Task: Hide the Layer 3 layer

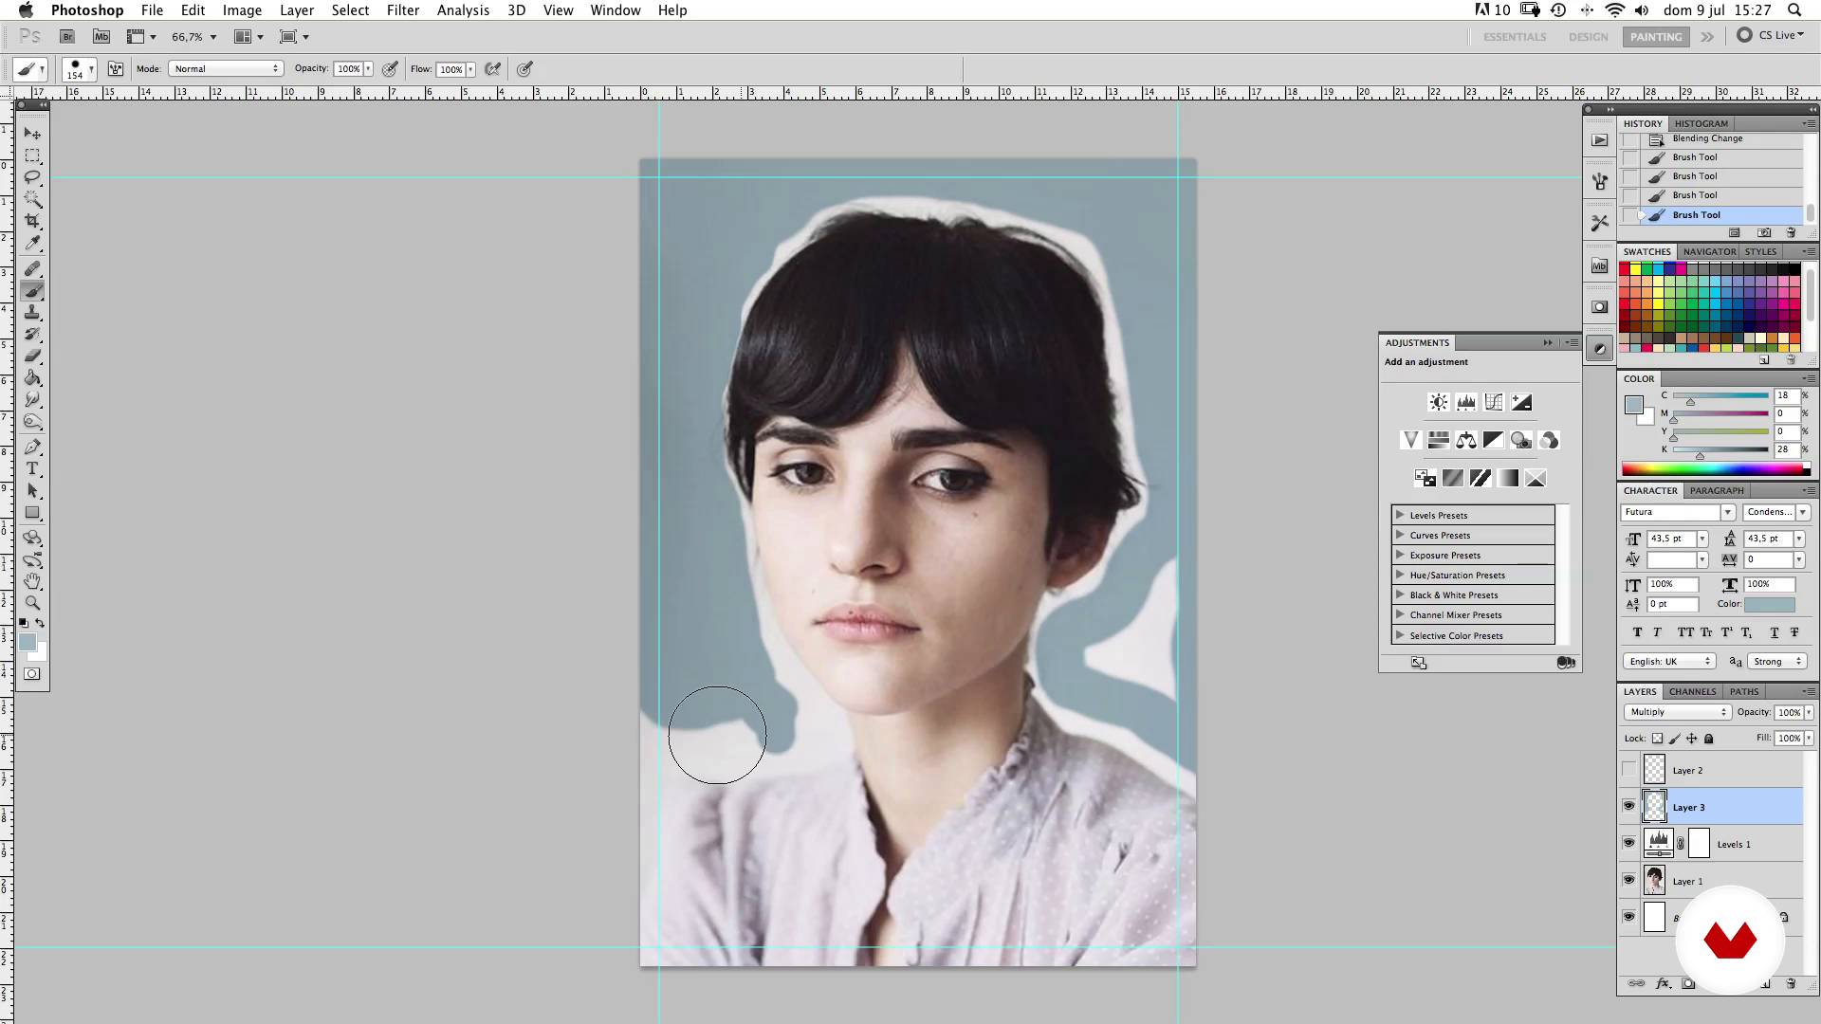Action: tap(1629, 807)
